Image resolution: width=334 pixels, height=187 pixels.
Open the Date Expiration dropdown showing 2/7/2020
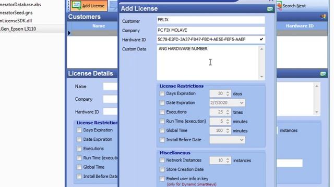241,103
